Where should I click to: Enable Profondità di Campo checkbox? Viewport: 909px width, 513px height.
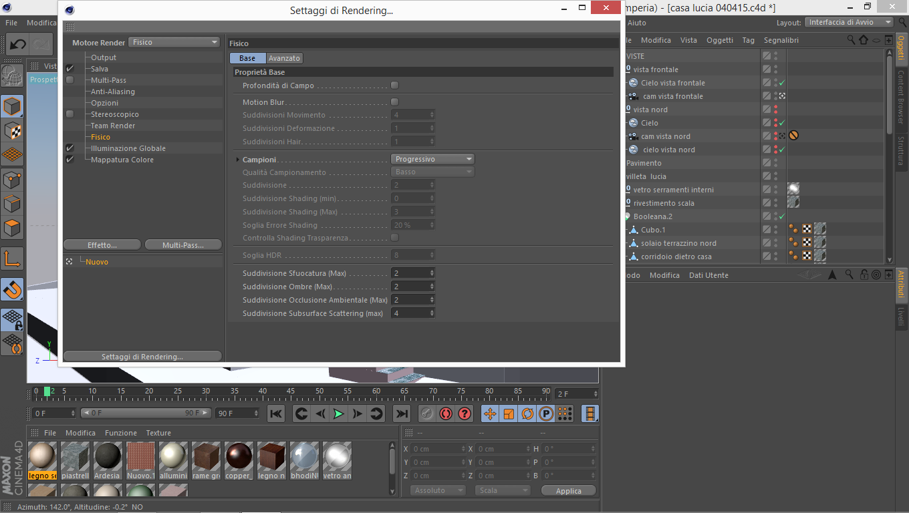tap(394, 85)
